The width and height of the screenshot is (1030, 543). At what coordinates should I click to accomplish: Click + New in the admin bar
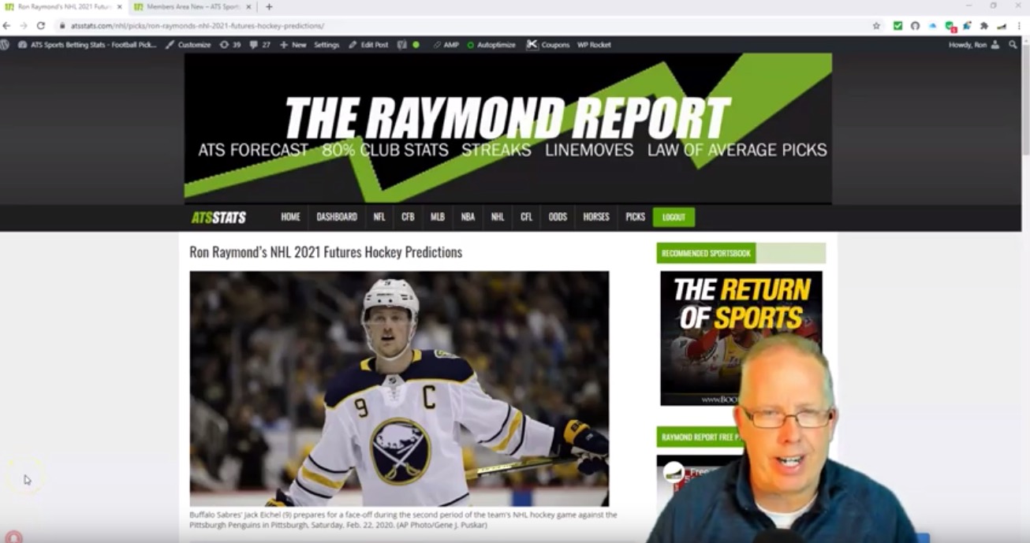(293, 45)
